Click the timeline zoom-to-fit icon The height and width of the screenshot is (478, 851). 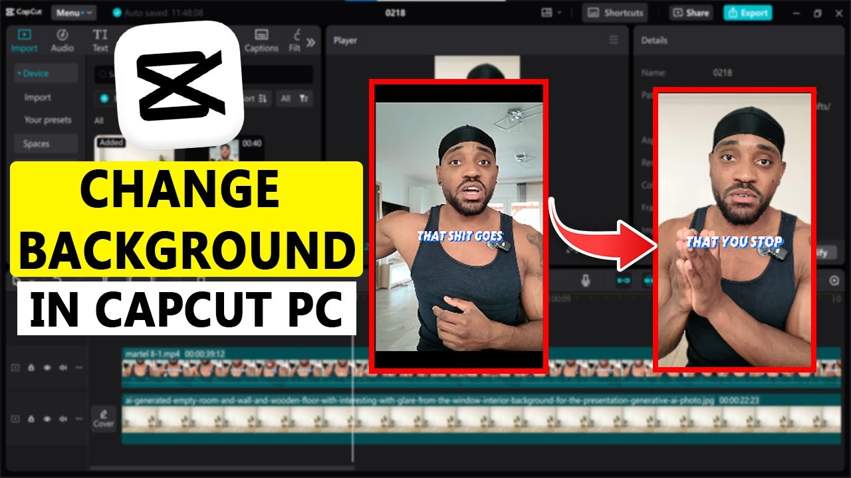tap(834, 280)
